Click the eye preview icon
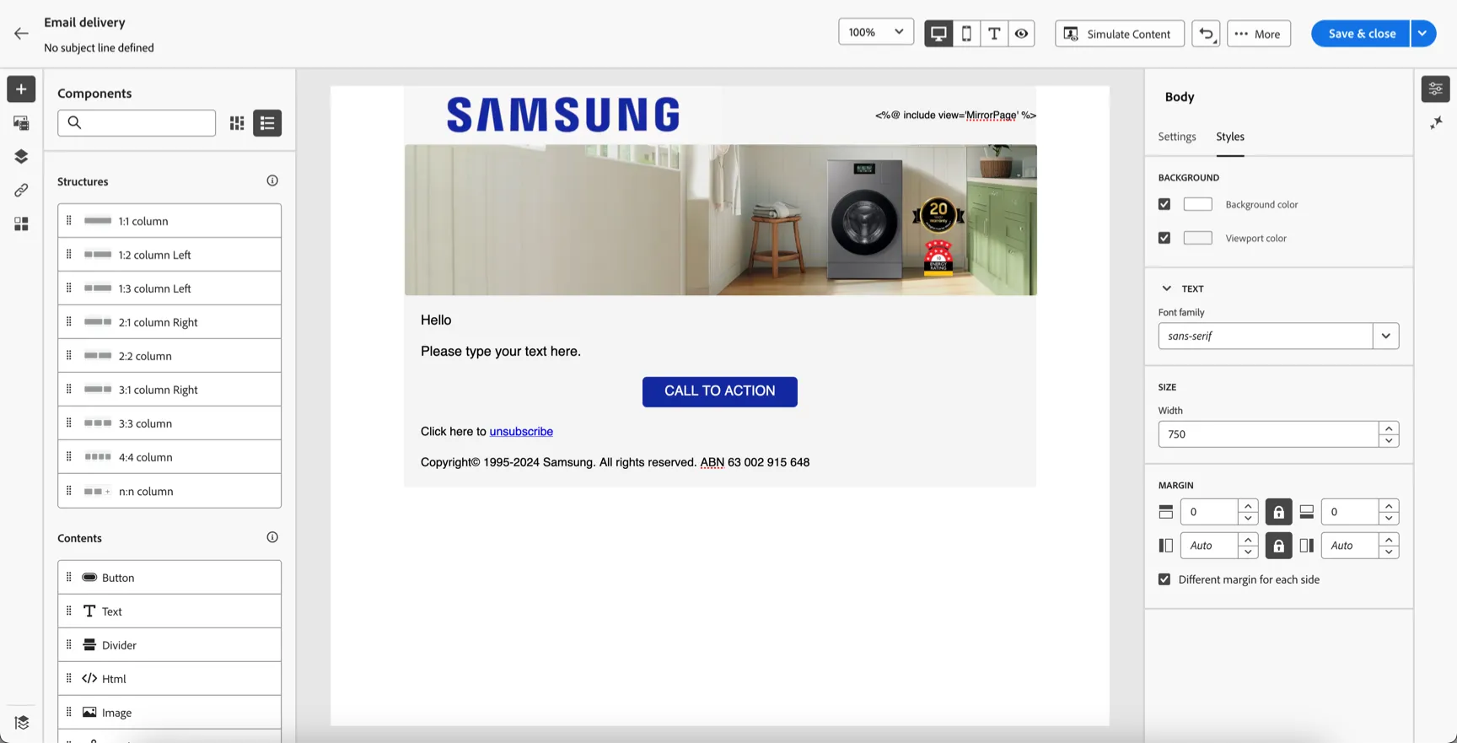Screen dimensions: 1457x743 (x=1021, y=34)
